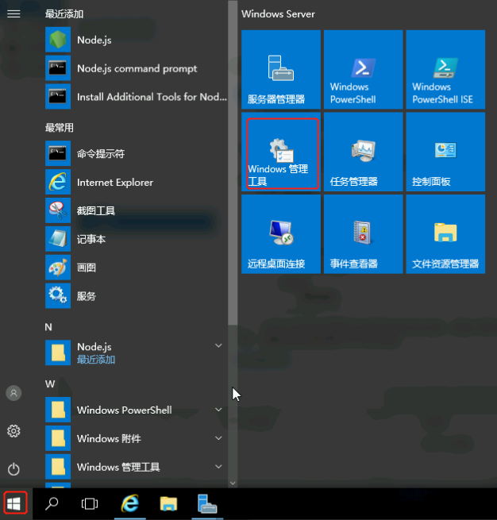Click the app list scrollbar thumb

point(233,163)
